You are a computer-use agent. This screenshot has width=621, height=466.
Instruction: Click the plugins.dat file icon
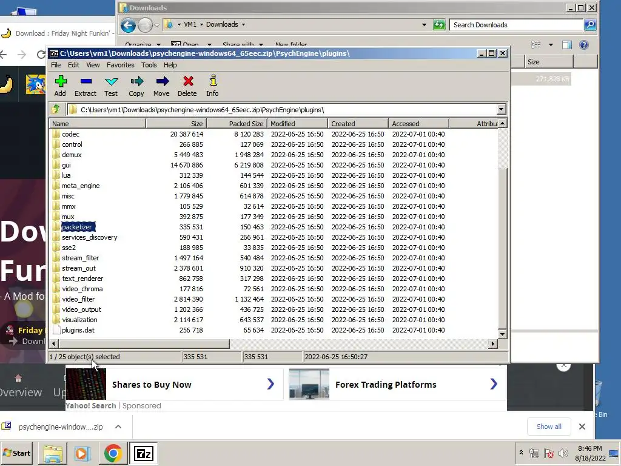56,329
